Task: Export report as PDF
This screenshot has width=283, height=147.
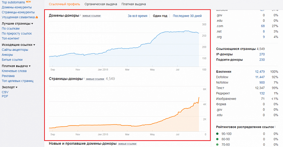Action: [5, 96]
